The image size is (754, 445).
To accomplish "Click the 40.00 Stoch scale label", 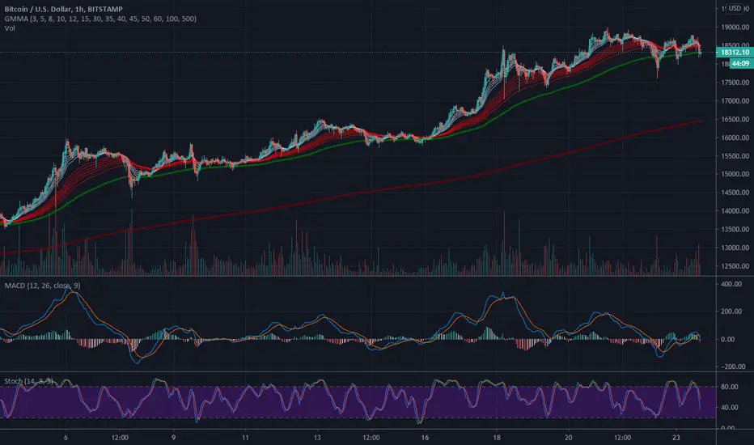I will (x=730, y=408).
